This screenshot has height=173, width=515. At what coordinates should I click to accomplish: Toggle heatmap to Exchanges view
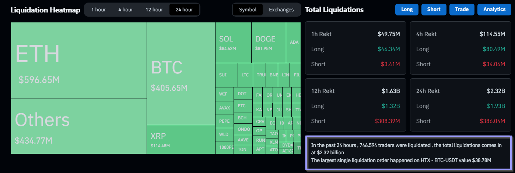[x=281, y=10]
